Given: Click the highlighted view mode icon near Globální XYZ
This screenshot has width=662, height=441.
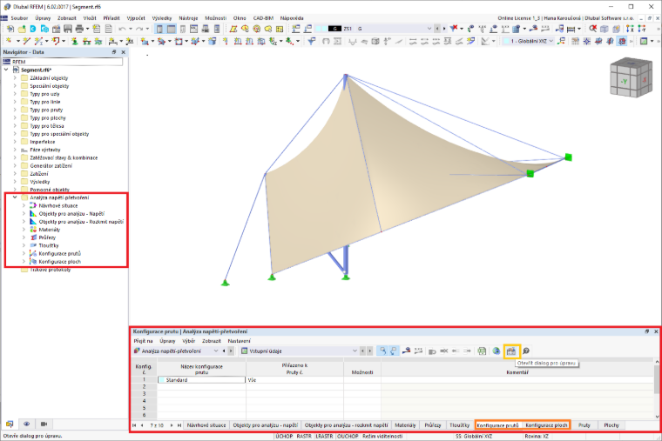Looking at the screenshot, I should click(x=621, y=41).
